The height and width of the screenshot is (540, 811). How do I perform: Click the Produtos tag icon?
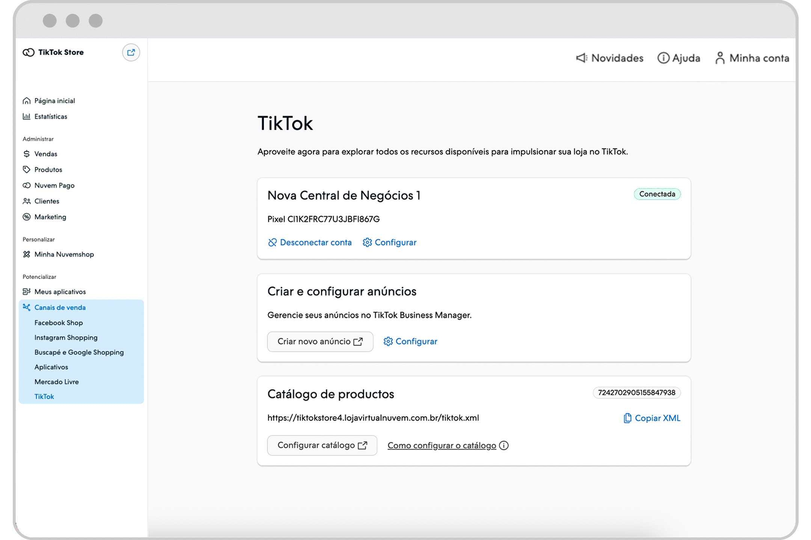tap(27, 170)
